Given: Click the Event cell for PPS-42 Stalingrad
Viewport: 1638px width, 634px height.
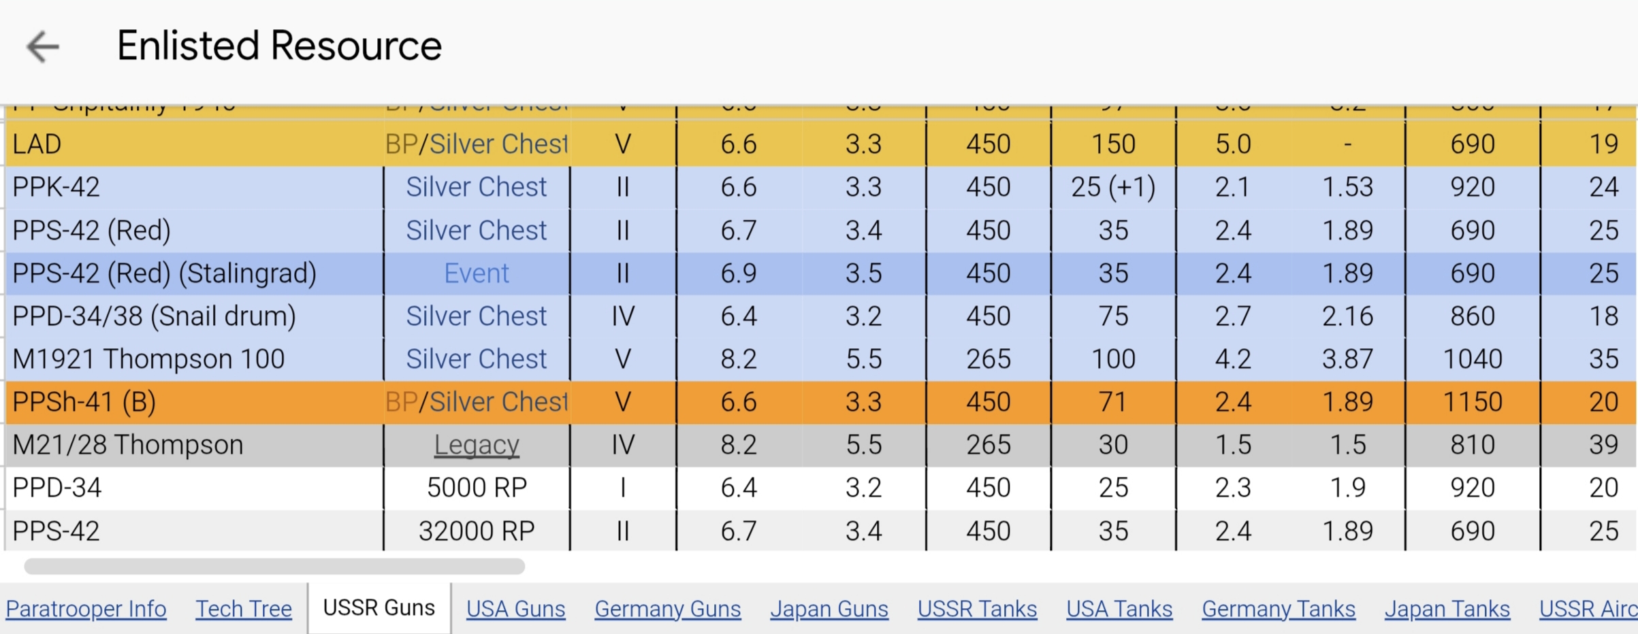Looking at the screenshot, I should click(477, 273).
